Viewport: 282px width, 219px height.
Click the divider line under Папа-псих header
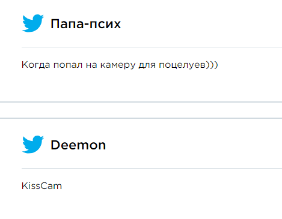[x=152, y=47]
